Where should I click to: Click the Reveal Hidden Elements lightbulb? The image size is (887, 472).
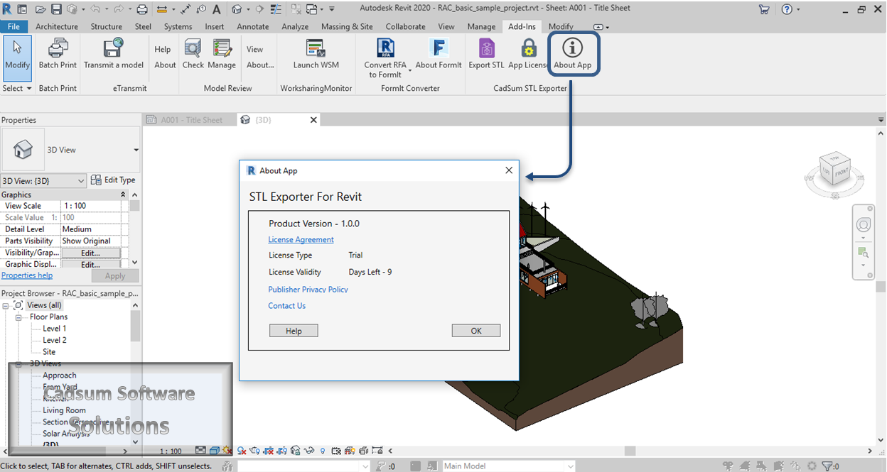point(322,450)
